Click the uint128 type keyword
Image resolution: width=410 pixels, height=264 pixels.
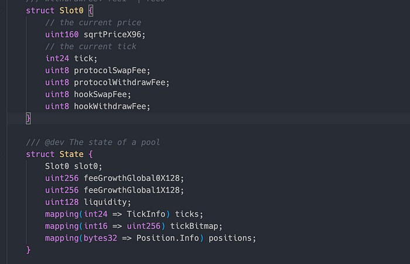tap(62, 203)
